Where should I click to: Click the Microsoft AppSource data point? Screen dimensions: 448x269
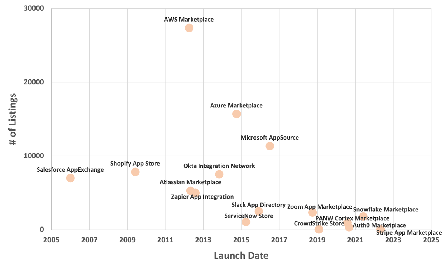(x=270, y=146)
